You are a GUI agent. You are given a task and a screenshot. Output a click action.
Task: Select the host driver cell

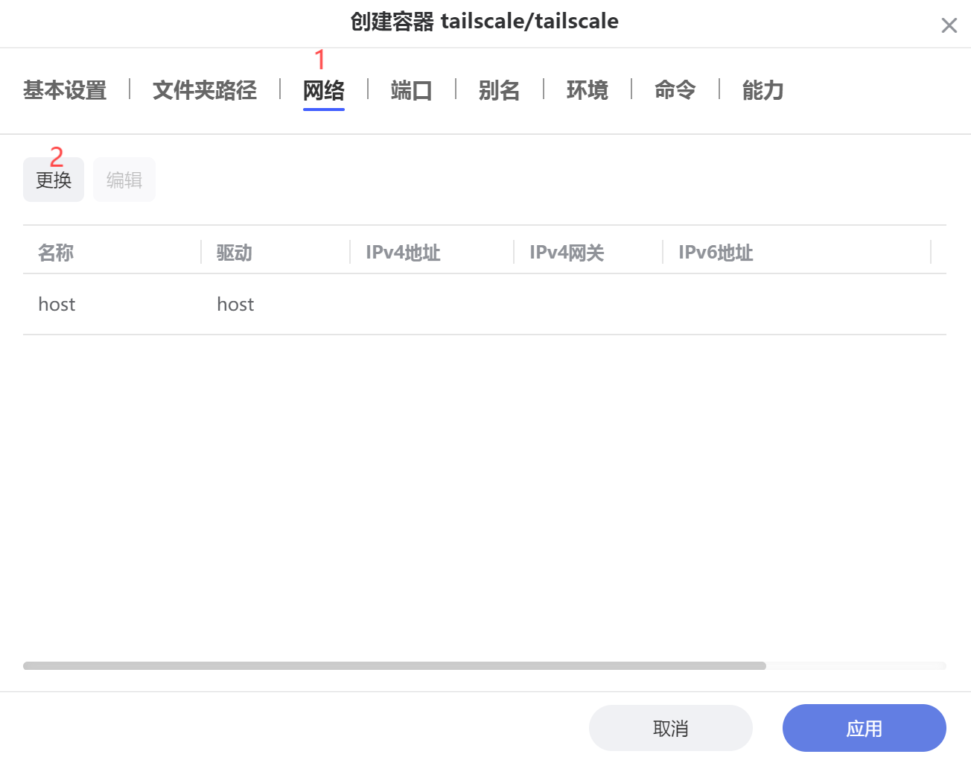[235, 304]
